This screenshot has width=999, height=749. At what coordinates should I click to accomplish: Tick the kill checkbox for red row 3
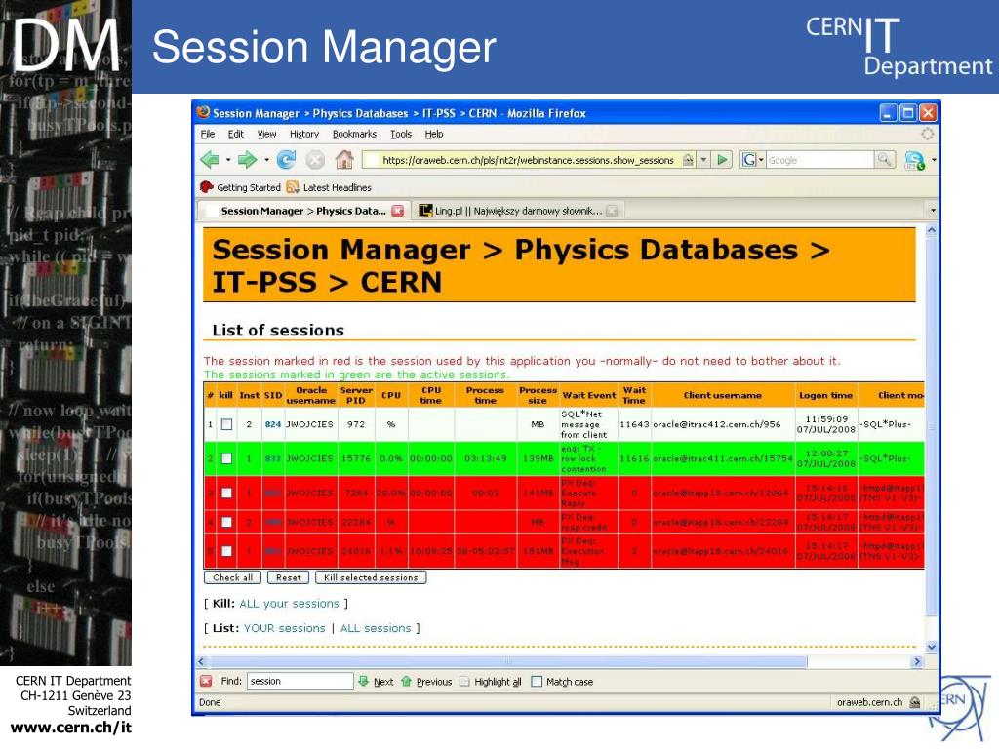[x=226, y=493]
